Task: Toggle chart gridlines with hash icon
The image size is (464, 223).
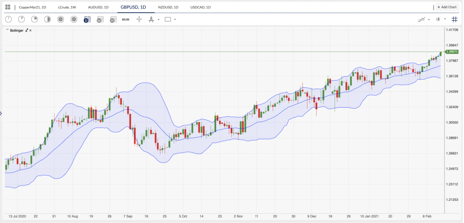Action: (x=454, y=19)
